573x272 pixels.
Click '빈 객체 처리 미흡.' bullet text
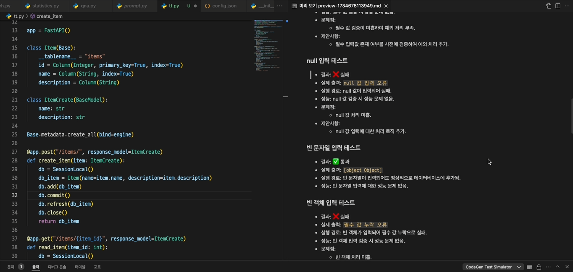353,257
